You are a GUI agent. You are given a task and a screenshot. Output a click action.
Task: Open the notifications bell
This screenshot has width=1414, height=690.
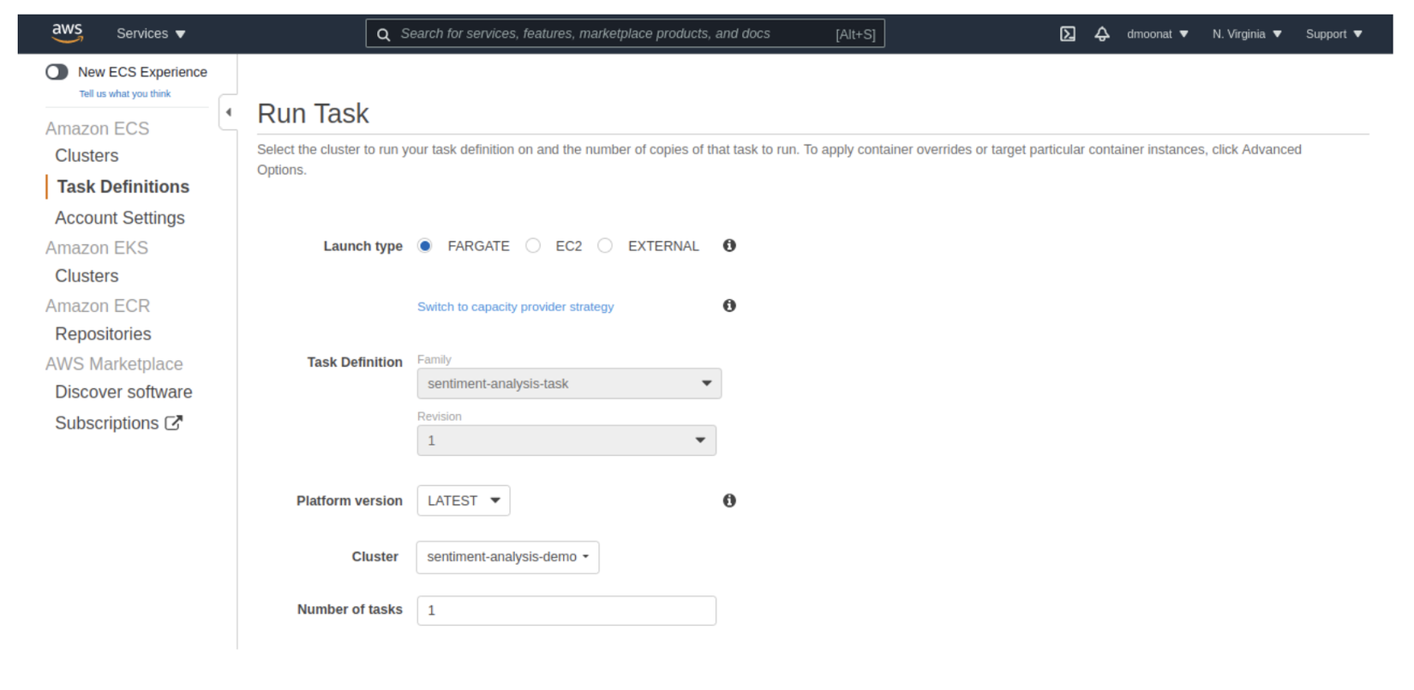tap(1102, 34)
